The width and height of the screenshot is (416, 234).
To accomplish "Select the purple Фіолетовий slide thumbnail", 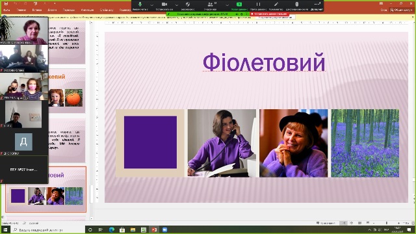I will click(x=46, y=189).
